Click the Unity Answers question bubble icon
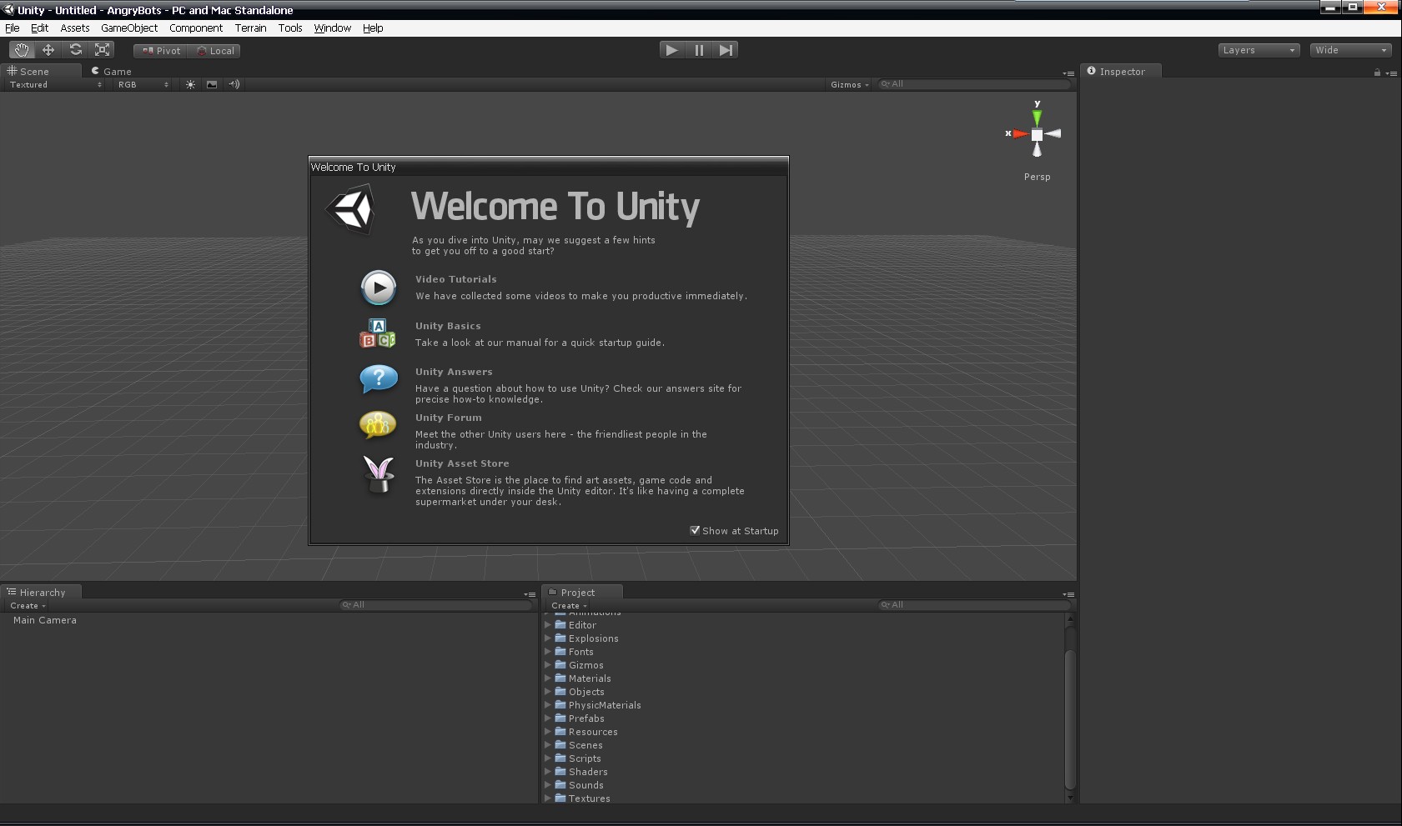The image size is (1402, 826). click(x=379, y=379)
